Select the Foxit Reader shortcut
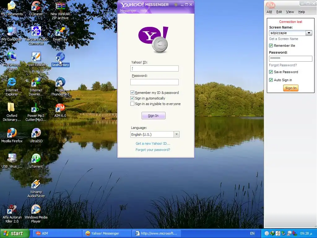The image size is (317, 238). click(x=36, y=59)
